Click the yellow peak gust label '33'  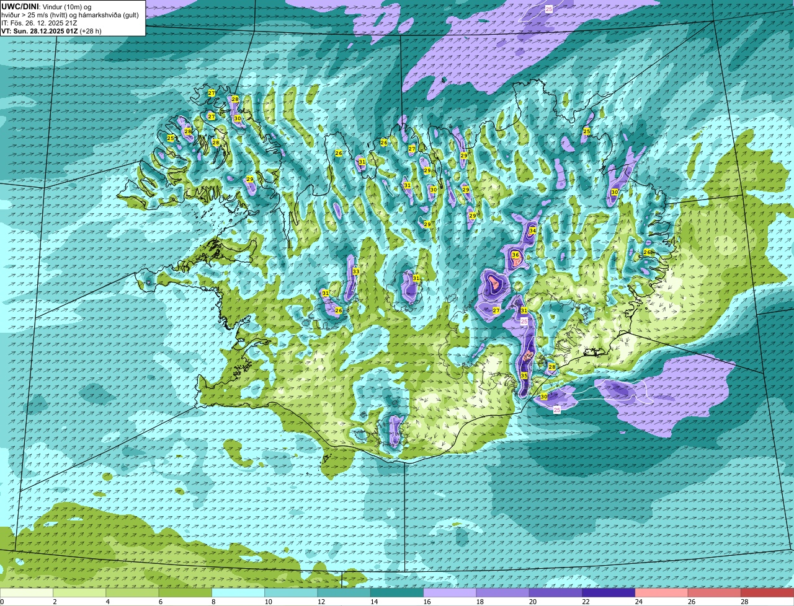click(356, 271)
